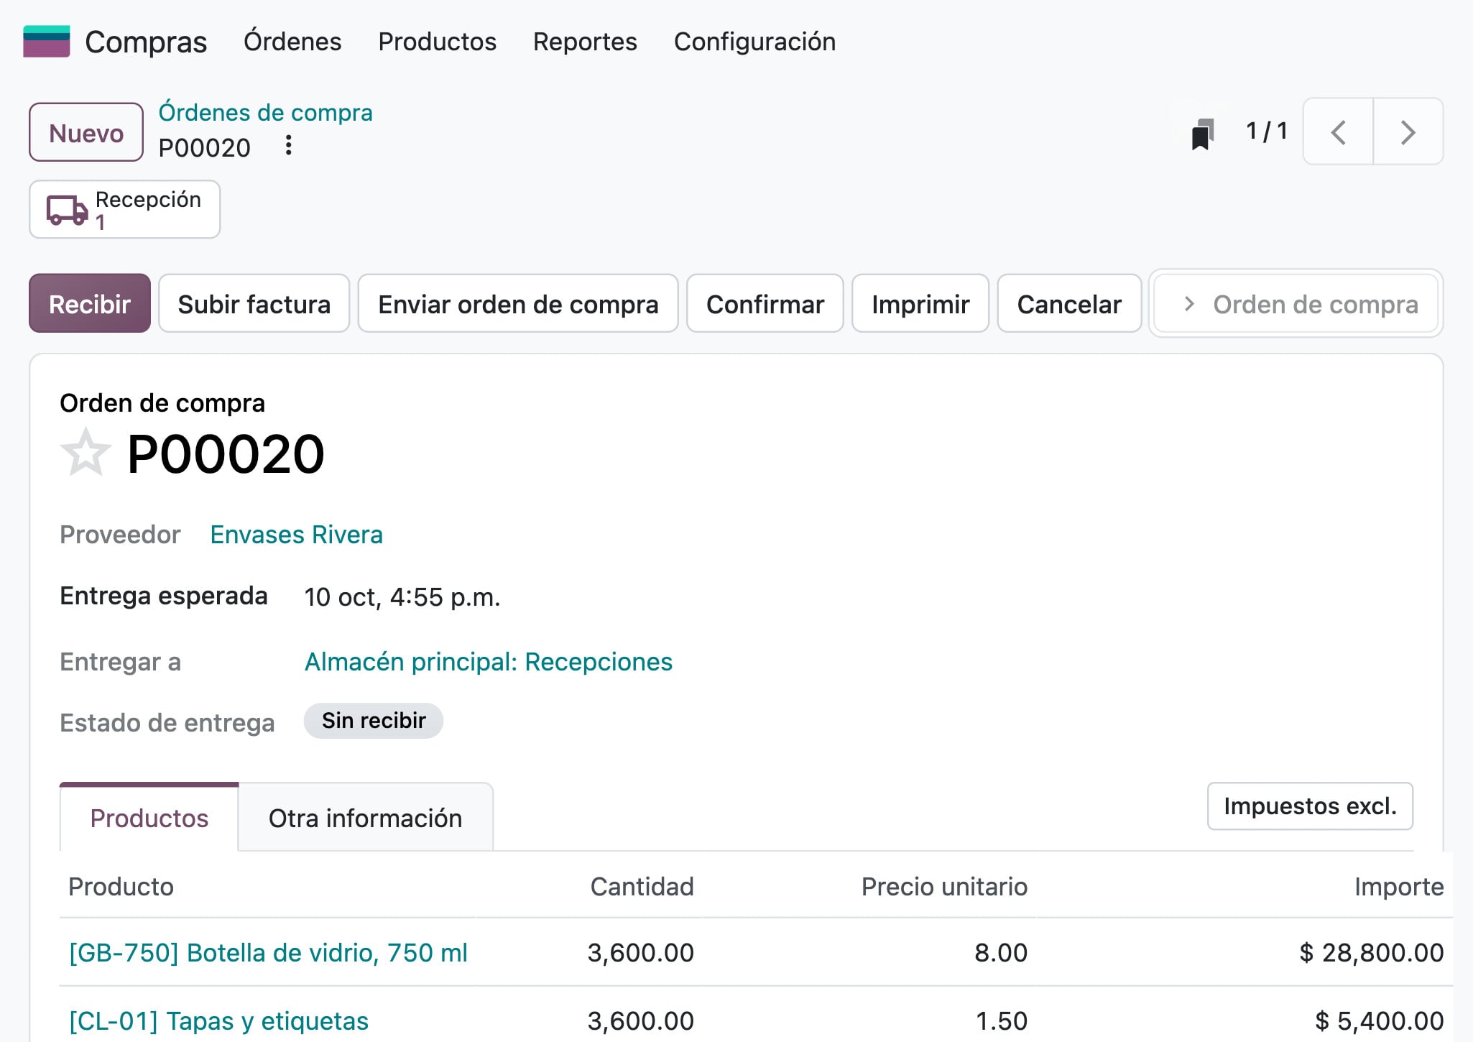Open supplier Envases Rivera link

coord(297,535)
